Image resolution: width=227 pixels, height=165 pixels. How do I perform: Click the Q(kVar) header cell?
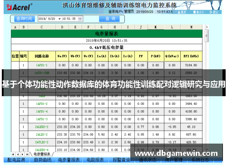(172, 56)
